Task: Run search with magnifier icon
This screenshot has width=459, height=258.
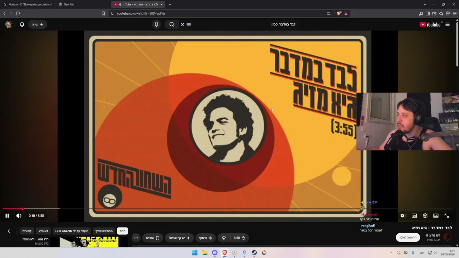Action: (172, 24)
